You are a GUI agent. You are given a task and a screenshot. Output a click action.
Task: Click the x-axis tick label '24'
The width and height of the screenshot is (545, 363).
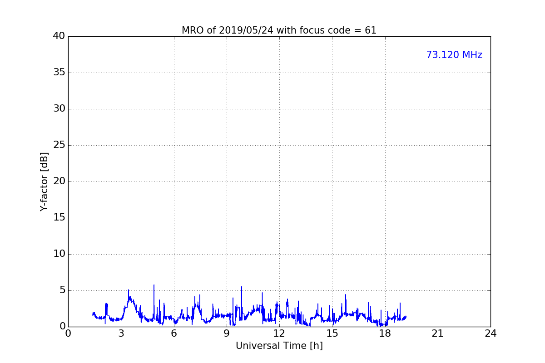(490, 333)
